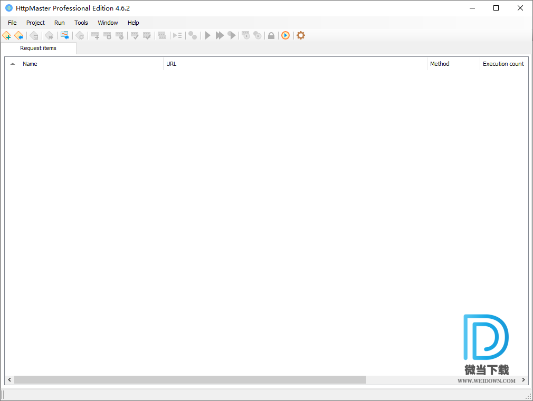
Task: Click the sort arrow beside Name header
Action: tap(13, 64)
